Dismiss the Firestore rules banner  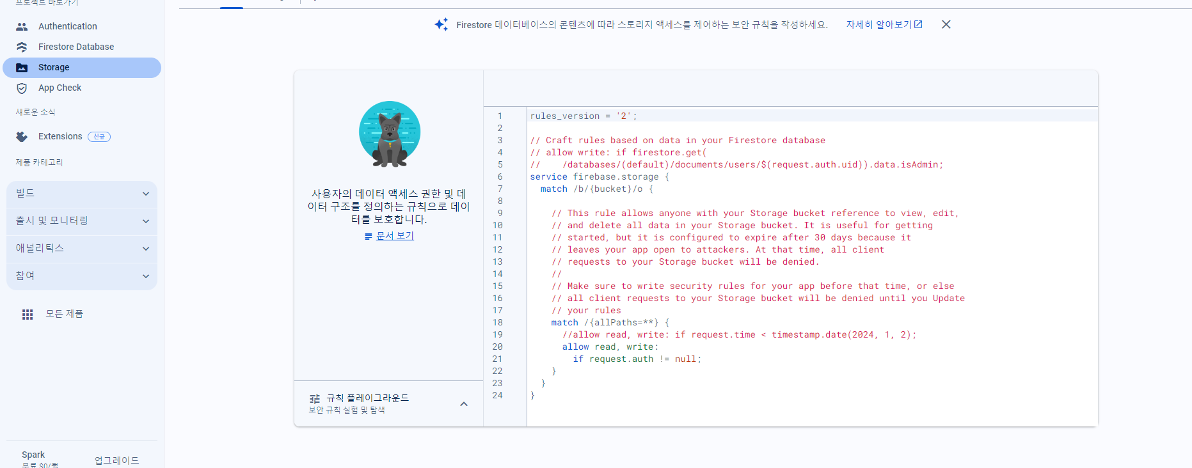(946, 24)
